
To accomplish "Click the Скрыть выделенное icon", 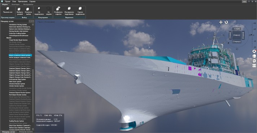I will [80, 9].
